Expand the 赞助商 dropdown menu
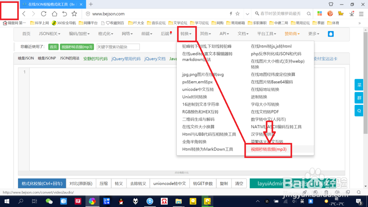The width and height of the screenshot is (368, 207). 292,34
